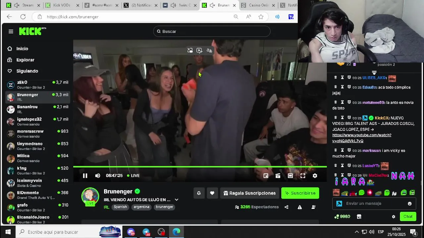Screen dimensions: 424x238
Task: Add this page to browser favorites star
Action: 261,17
